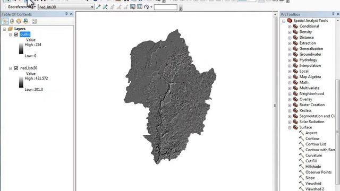The width and height of the screenshot is (340, 191).
Task: Select the highlighted ouths layer name
Action: click(25, 34)
